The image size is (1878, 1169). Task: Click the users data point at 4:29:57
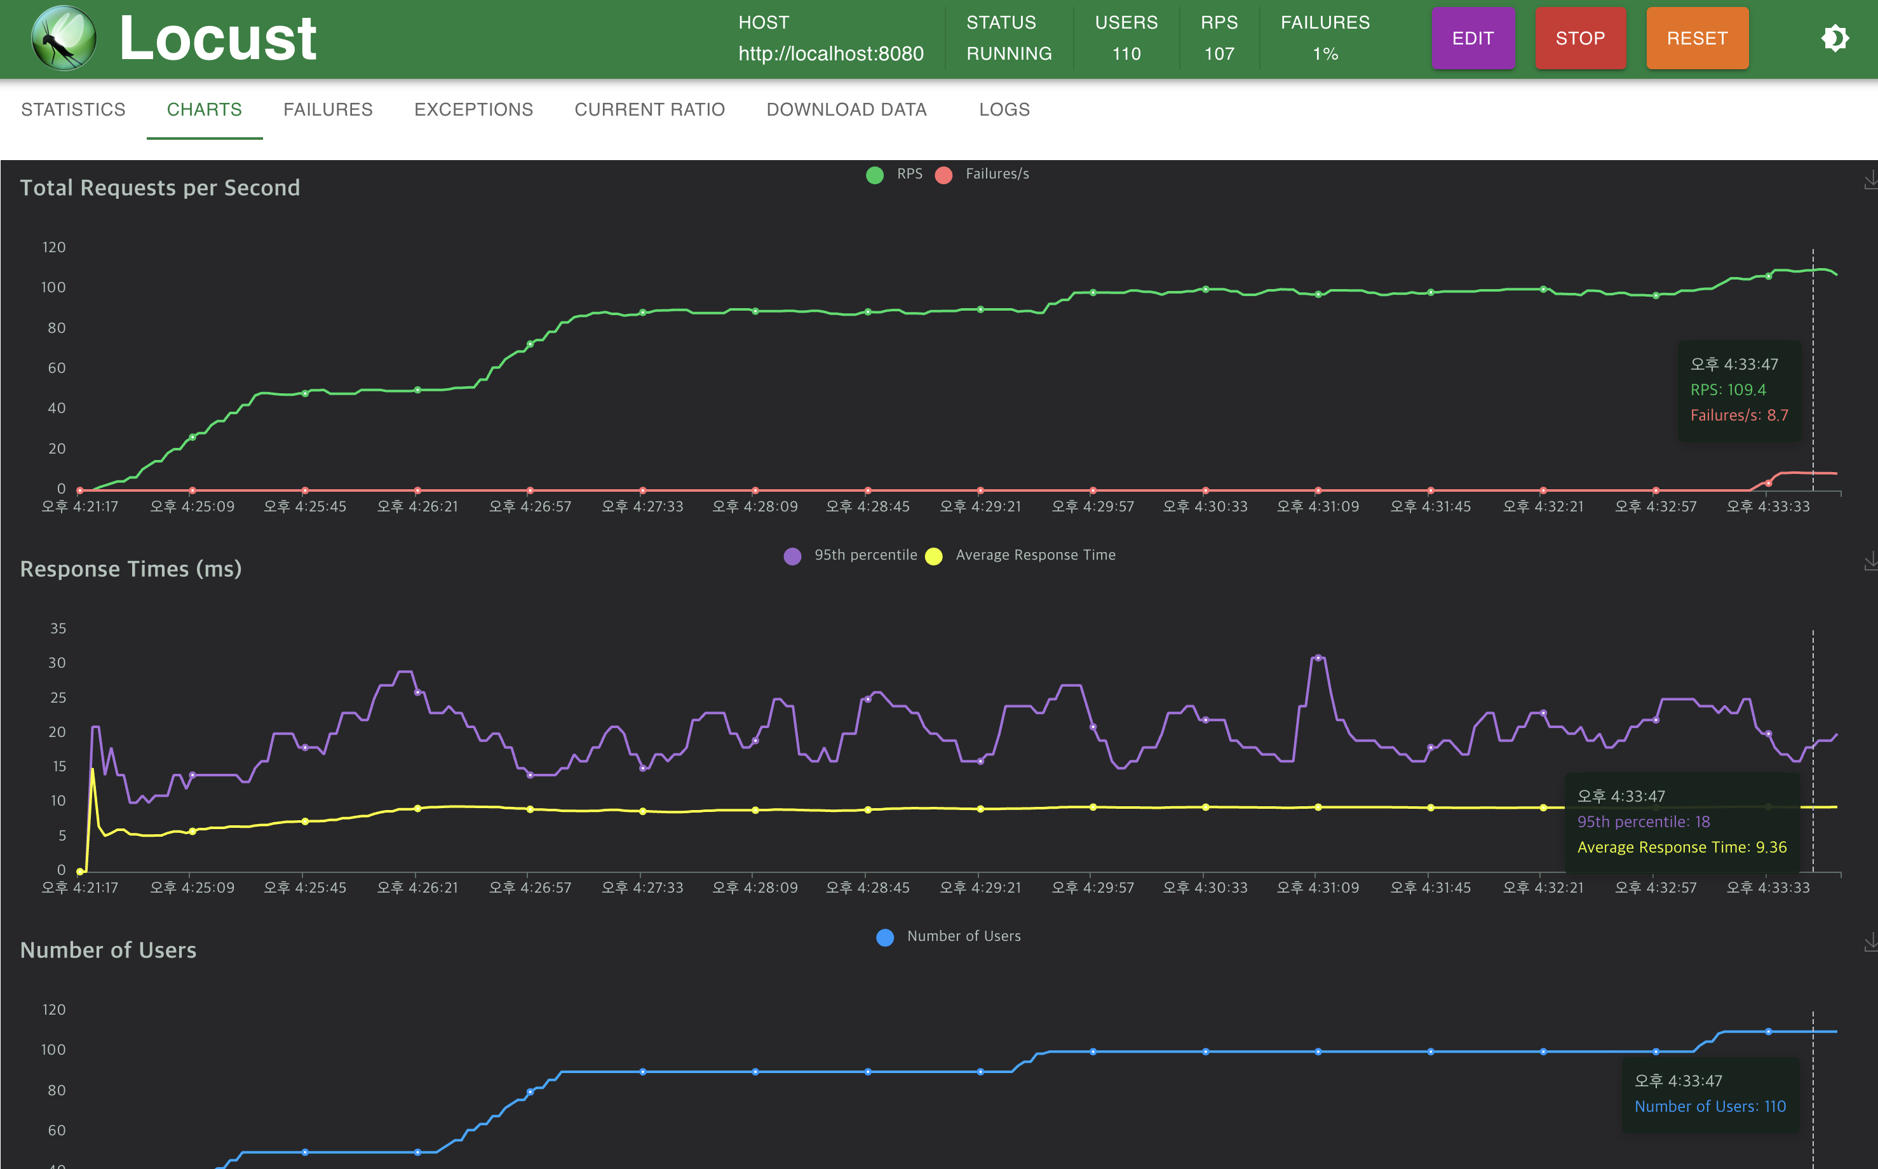pyautogui.click(x=1093, y=1051)
